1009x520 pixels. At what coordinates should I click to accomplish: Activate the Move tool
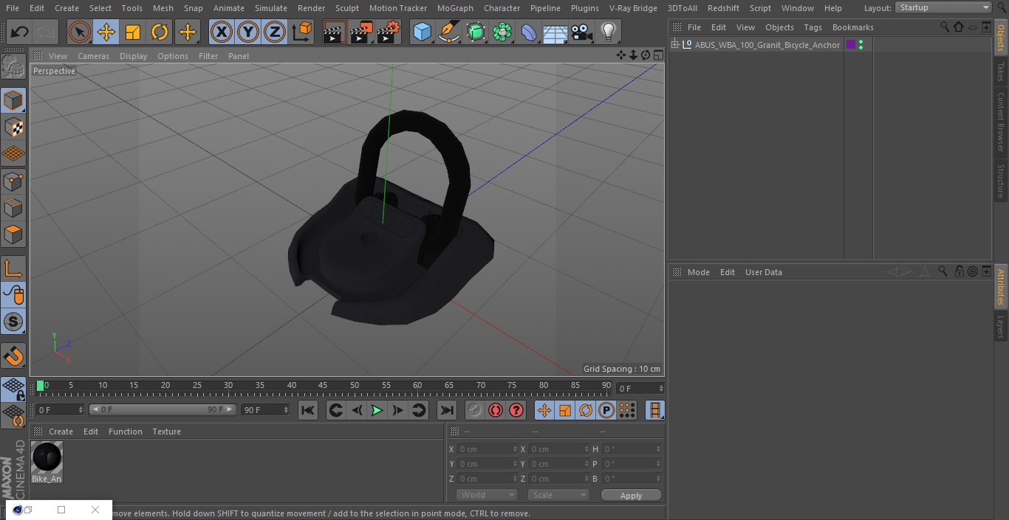(106, 32)
